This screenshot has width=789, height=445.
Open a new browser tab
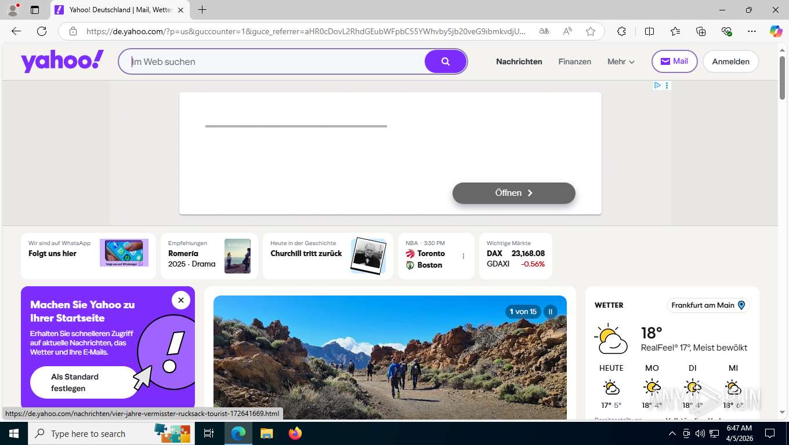click(x=202, y=10)
